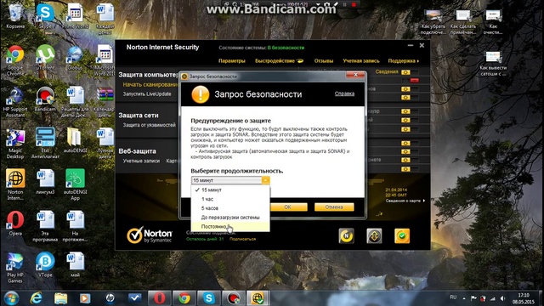The image size is (544, 306).
Task: Open Учетные записи under Веб-защита
Action: click(141, 161)
